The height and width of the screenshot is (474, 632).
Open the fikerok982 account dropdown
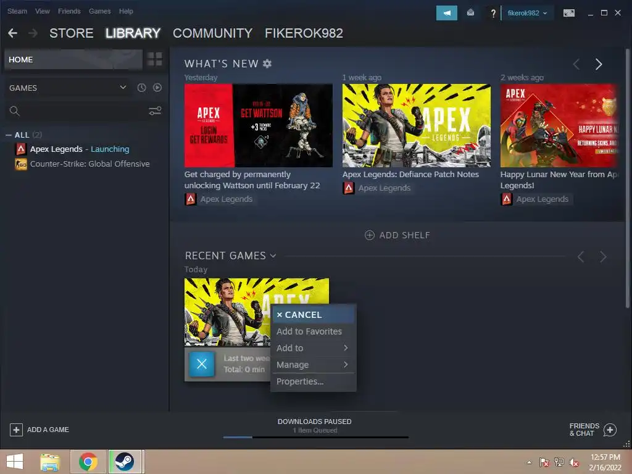527,13
